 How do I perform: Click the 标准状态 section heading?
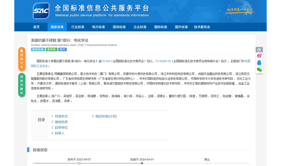coord(40,150)
